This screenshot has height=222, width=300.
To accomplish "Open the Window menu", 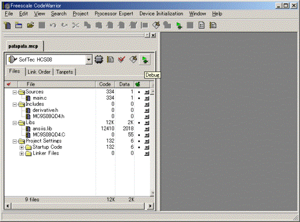I will pos(198,14).
